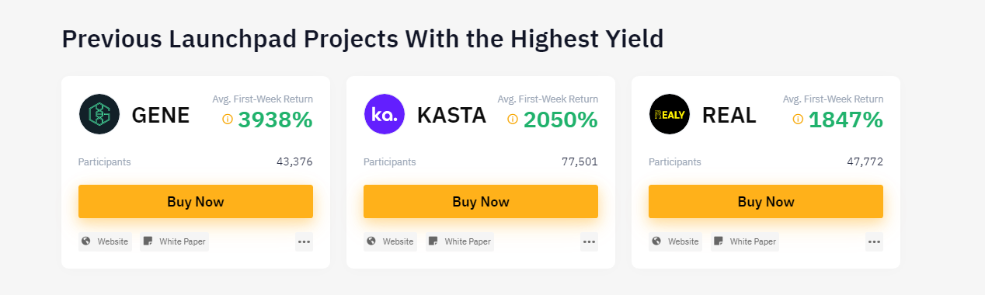
Task: Open the REAL White Paper link
Action: point(745,242)
